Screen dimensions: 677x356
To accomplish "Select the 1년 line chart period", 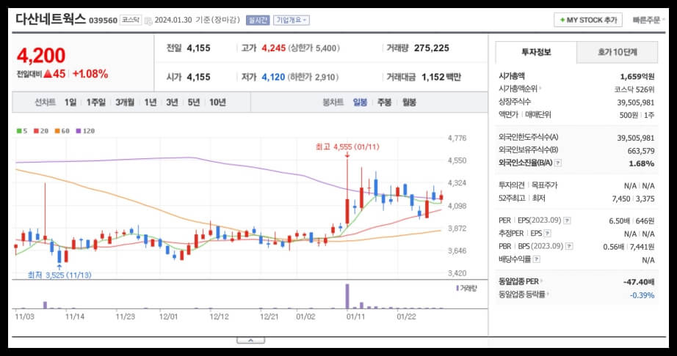I will click(151, 103).
